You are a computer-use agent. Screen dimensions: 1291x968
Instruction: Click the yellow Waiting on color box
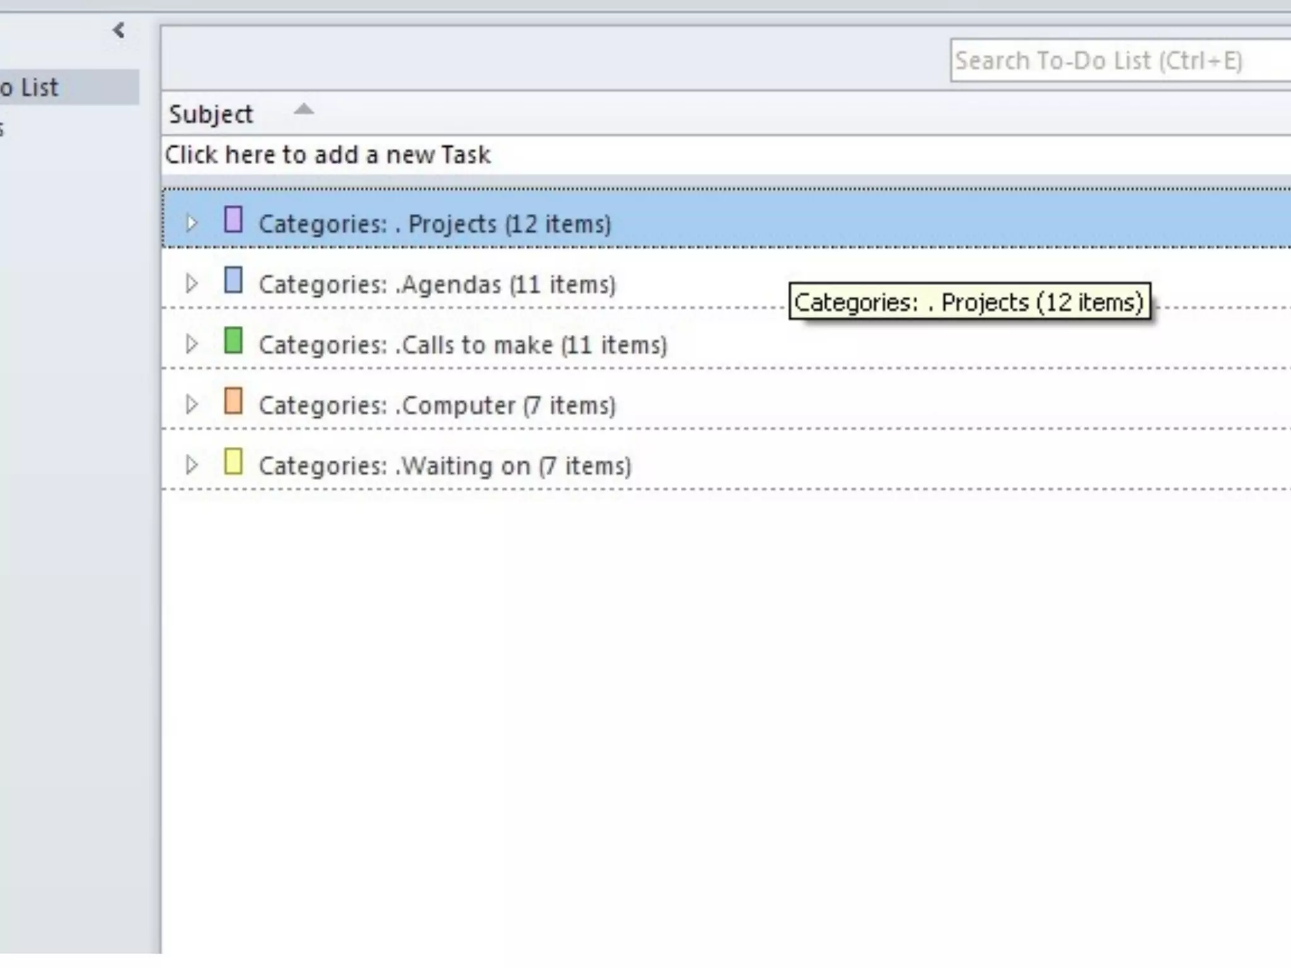pyautogui.click(x=233, y=462)
